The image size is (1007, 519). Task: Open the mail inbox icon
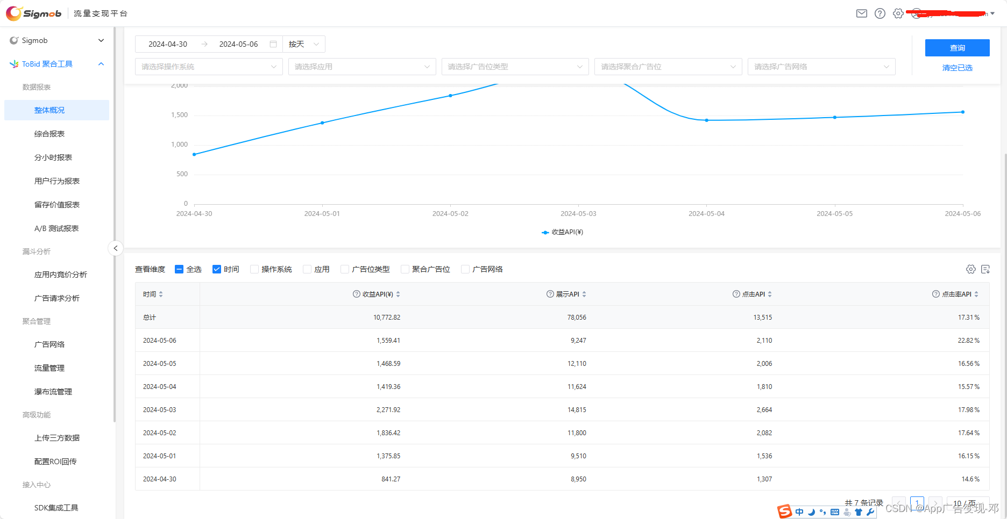coord(862,13)
